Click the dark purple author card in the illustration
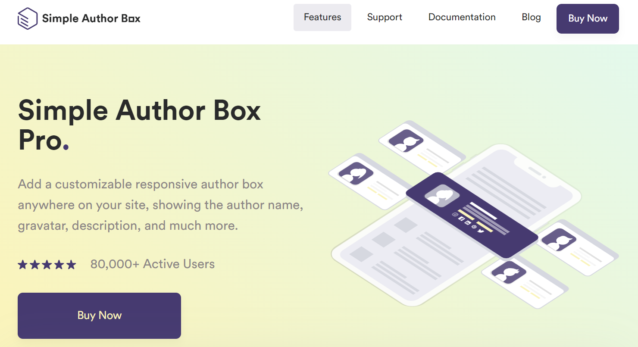Viewport: 638px width, 347px height. pos(472,215)
